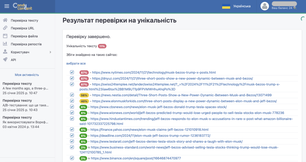
Task: Click the rocket icon beside API
Action: click(x=5, y=60)
